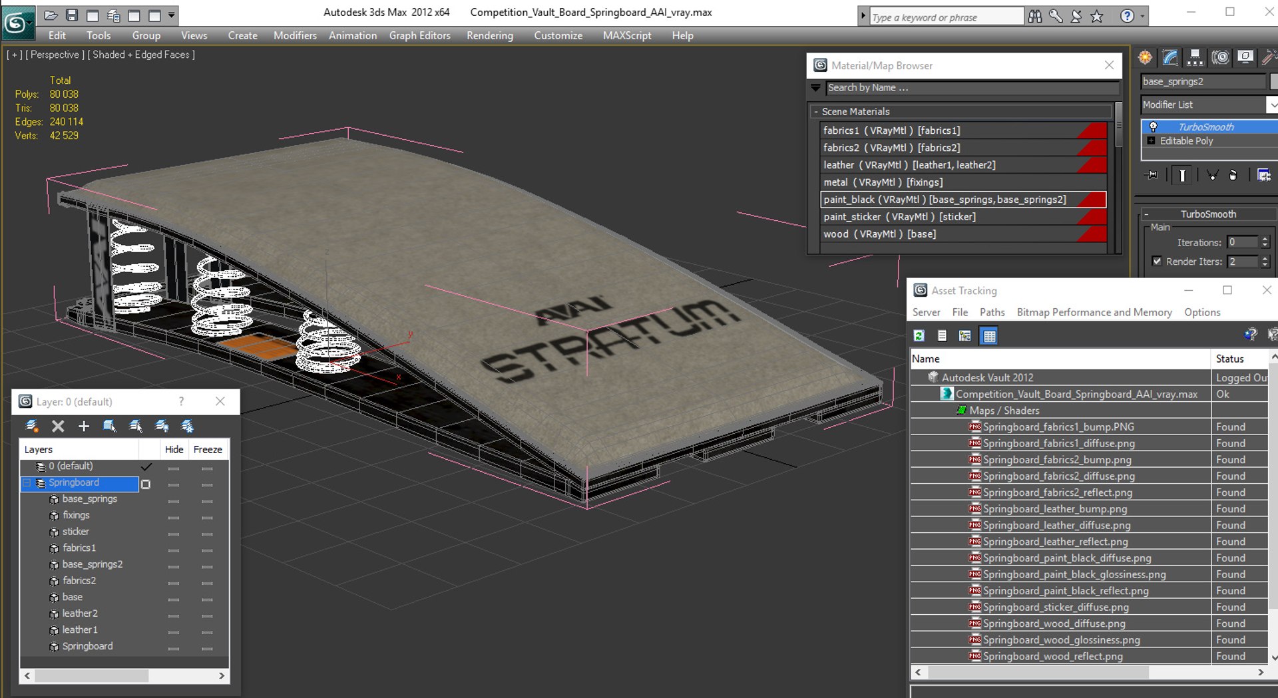Click the Open File icon in quick access toolbar

click(51, 15)
